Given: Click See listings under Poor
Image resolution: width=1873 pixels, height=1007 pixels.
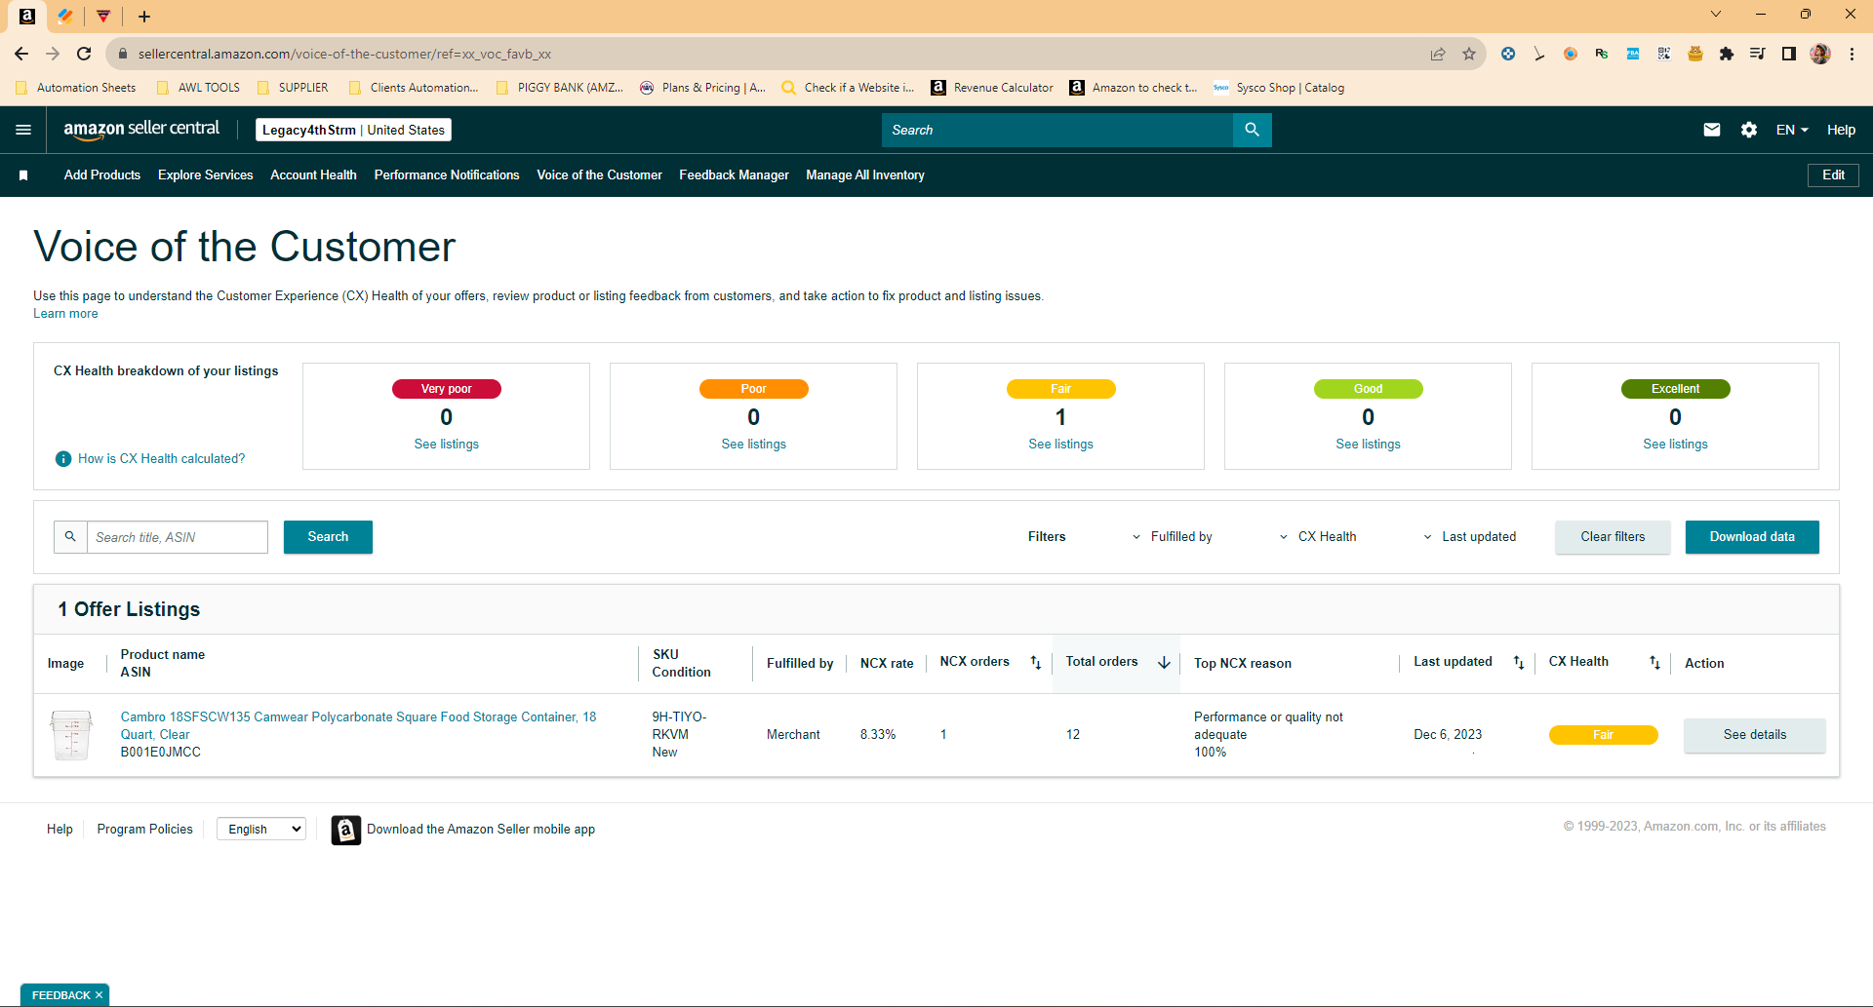Looking at the screenshot, I should click(x=753, y=445).
